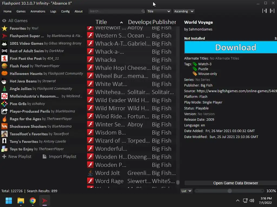Select the Flash Food burger icon
This screenshot has width=277, height=207.
pyautogui.click(x=4, y=66)
